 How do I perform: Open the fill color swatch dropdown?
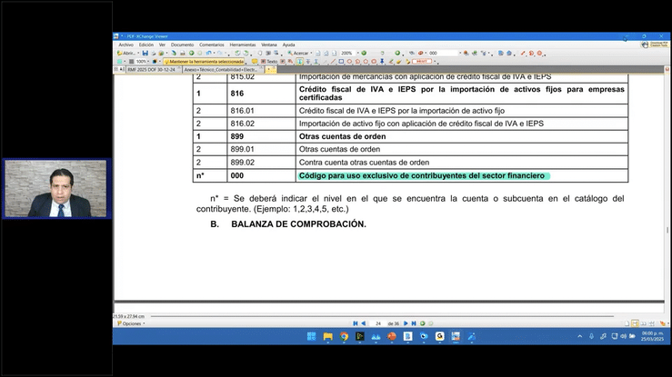(x=125, y=61)
